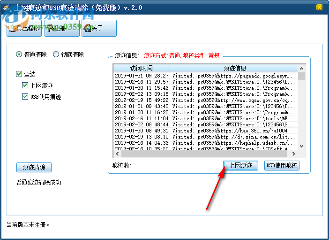
Task: Click the 普通痕迹清除成功 status message
Action: coord(39,182)
